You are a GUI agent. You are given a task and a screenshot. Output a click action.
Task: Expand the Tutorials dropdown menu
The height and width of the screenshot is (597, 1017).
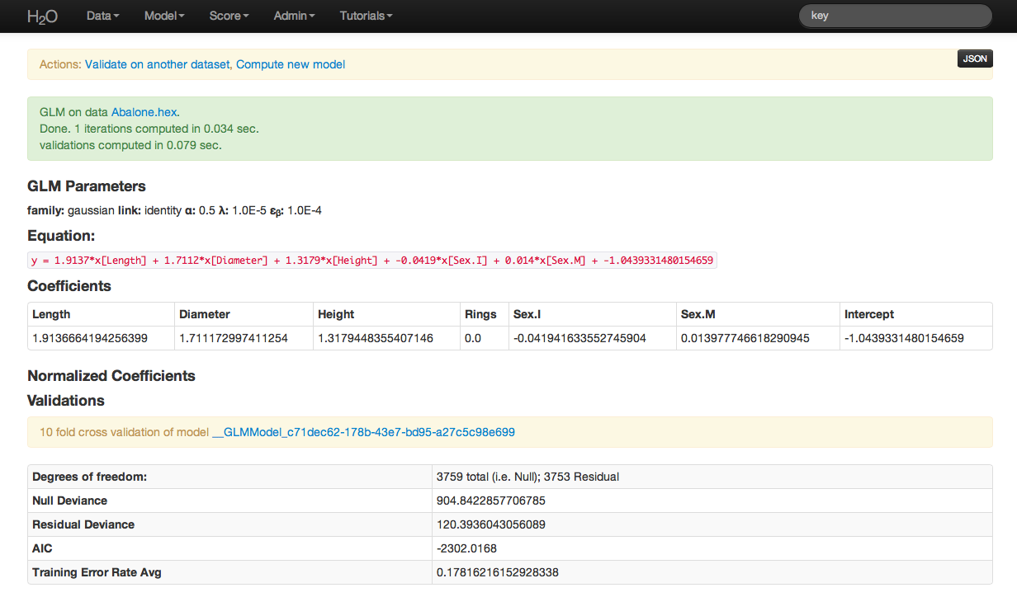[x=365, y=16]
